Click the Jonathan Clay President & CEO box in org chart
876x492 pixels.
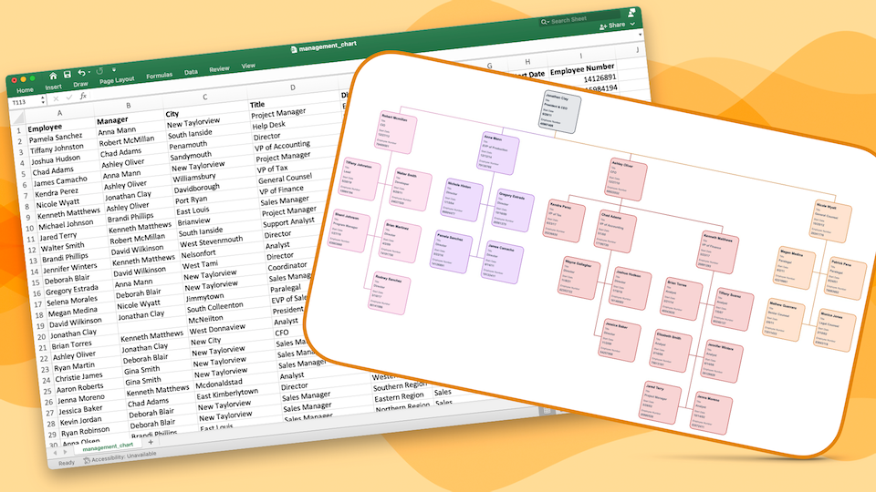point(561,113)
